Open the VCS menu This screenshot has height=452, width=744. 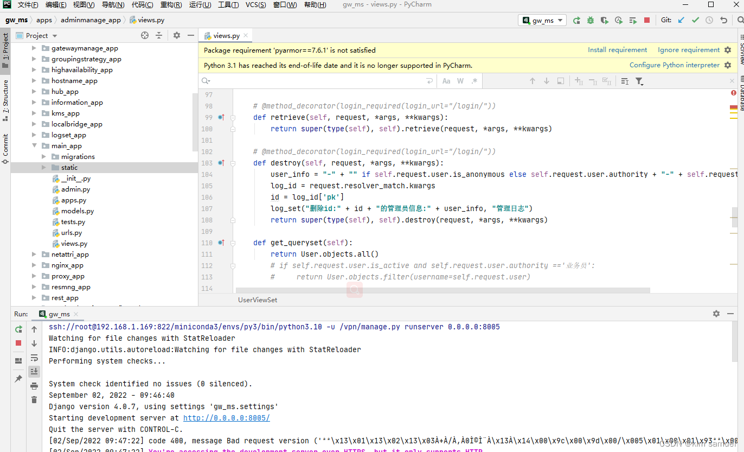[254, 5]
